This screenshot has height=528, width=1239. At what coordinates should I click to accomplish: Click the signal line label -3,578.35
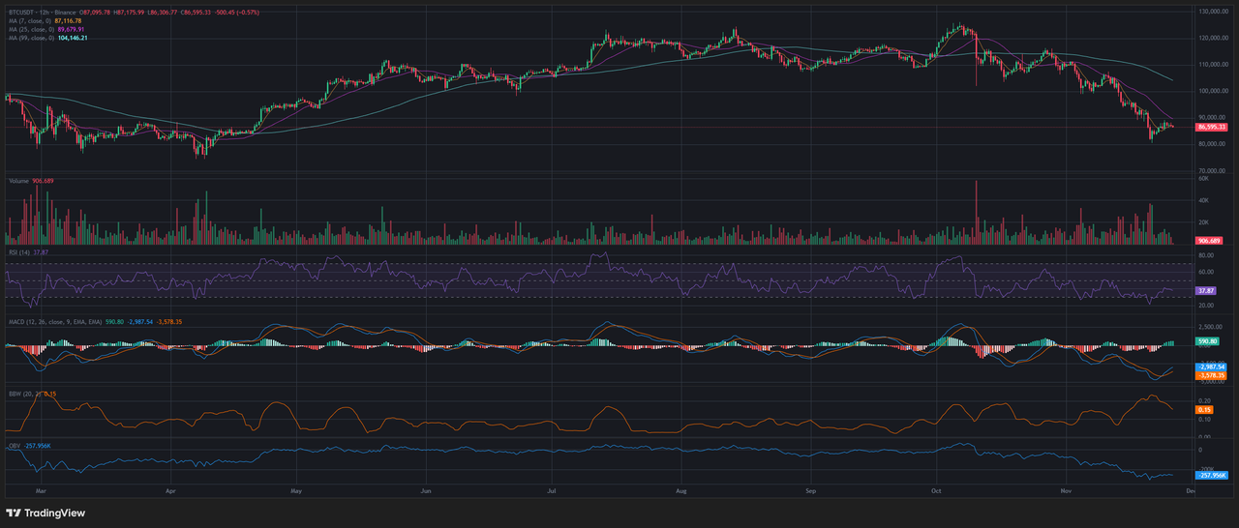click(1212, 375)
